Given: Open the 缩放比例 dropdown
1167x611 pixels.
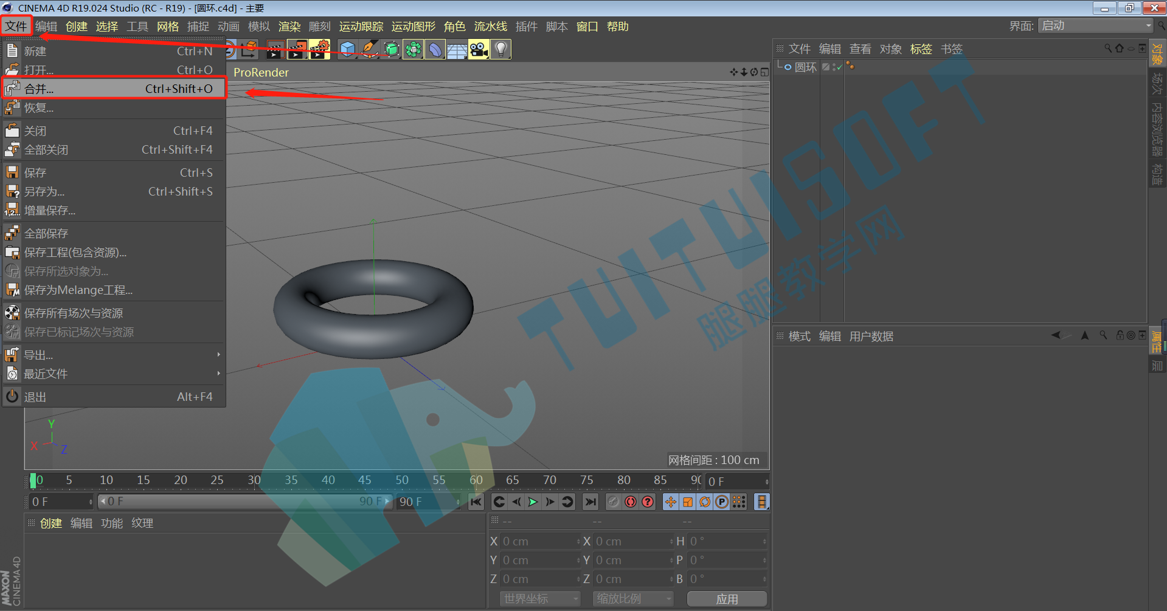Looking at the screenshot, I should pyautogui.click(x=633, y=599).
